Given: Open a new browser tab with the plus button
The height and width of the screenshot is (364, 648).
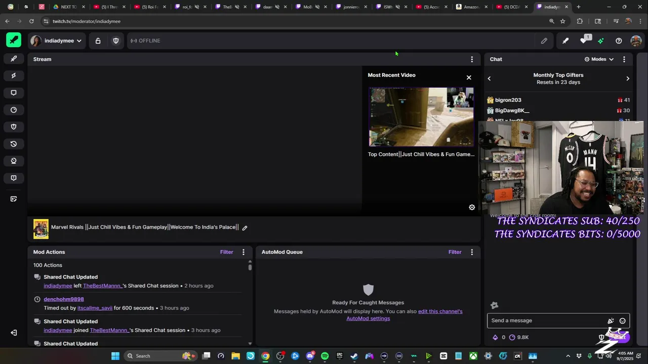Looking at the screenshot, I should click(578, 7).
